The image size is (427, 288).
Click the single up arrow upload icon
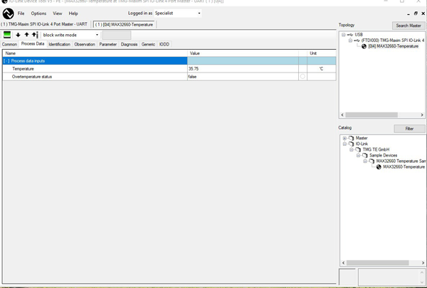coord(26,35)
